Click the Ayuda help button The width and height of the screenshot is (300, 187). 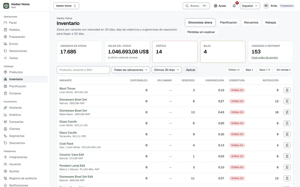pos(220,6)
